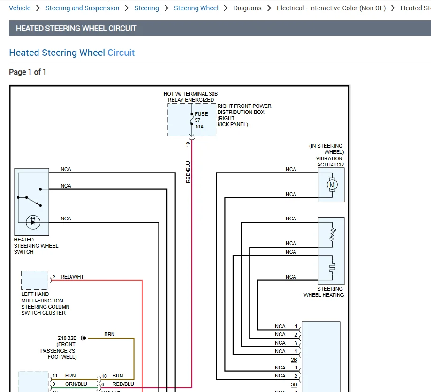The image size is (431, 392).
Task: Click the 3B connector label
Action: click(x=294, y=384)
